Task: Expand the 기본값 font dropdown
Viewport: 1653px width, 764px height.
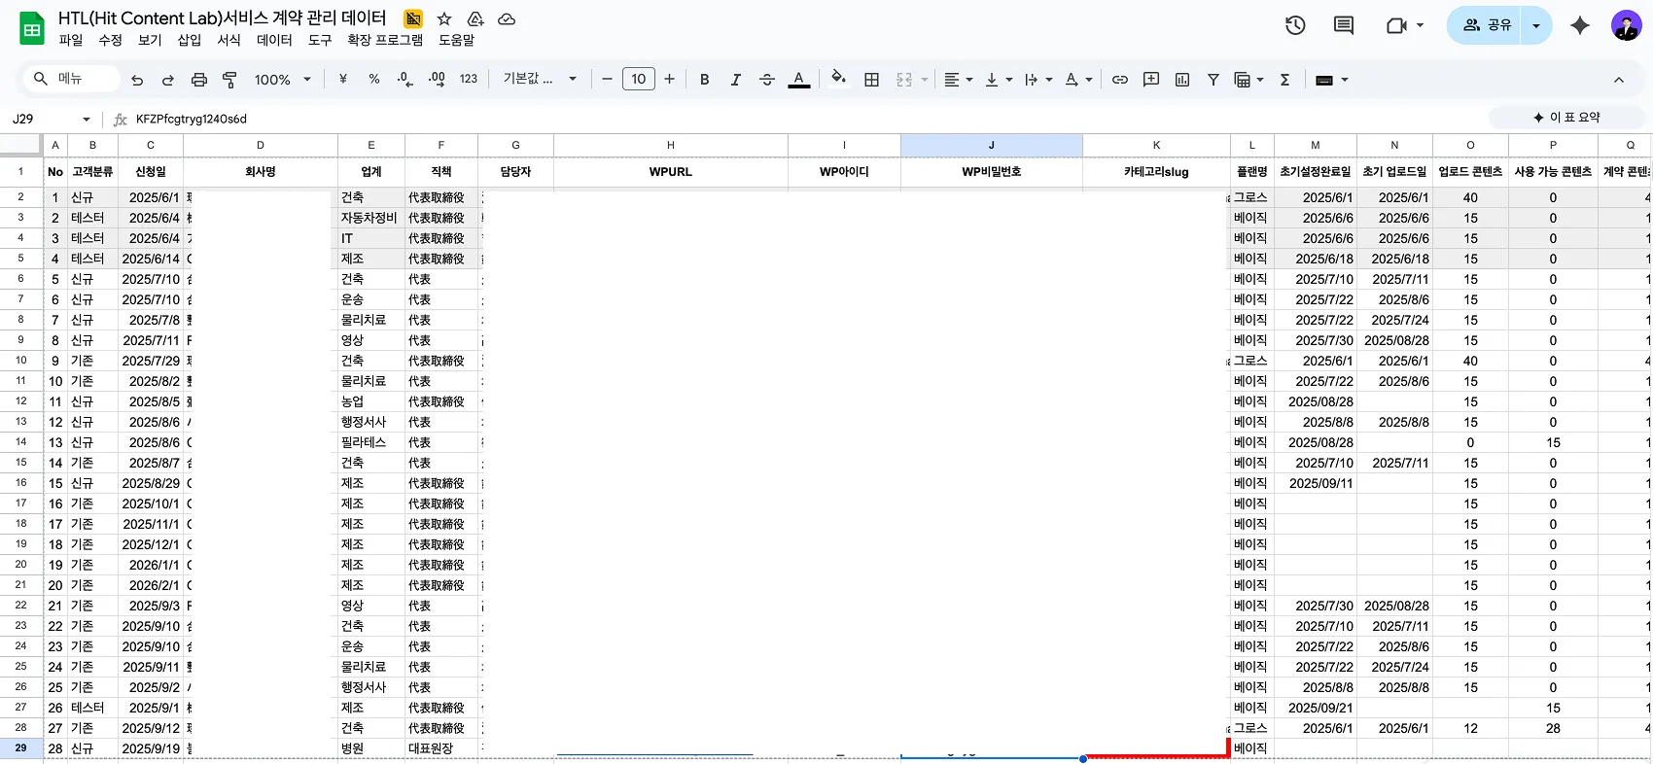Action: click(x=540, y=80)
